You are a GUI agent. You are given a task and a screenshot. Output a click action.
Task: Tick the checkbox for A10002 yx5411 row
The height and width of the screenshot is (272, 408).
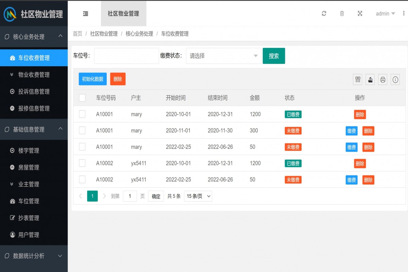pyautogui.click(x=82, y=163)
